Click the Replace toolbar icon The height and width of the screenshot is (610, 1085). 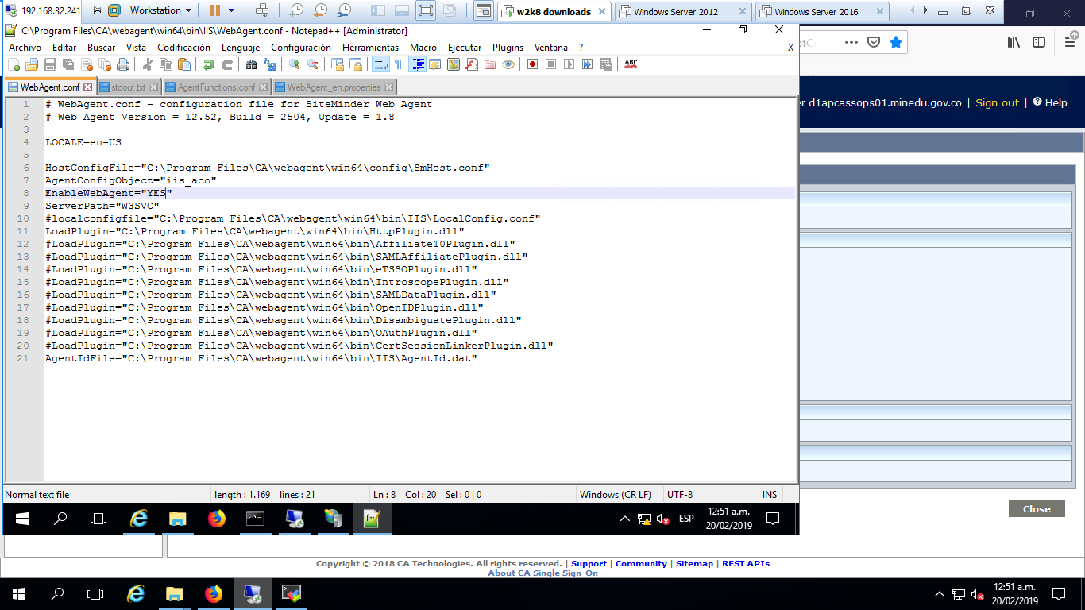[x=269, y=64]
